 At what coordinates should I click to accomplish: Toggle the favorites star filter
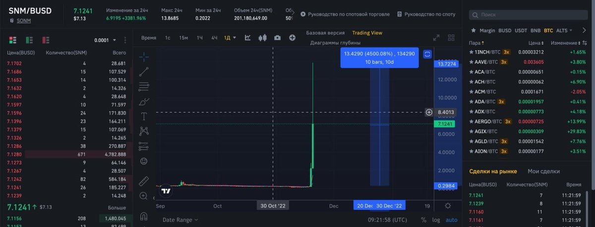click(474, 31)
